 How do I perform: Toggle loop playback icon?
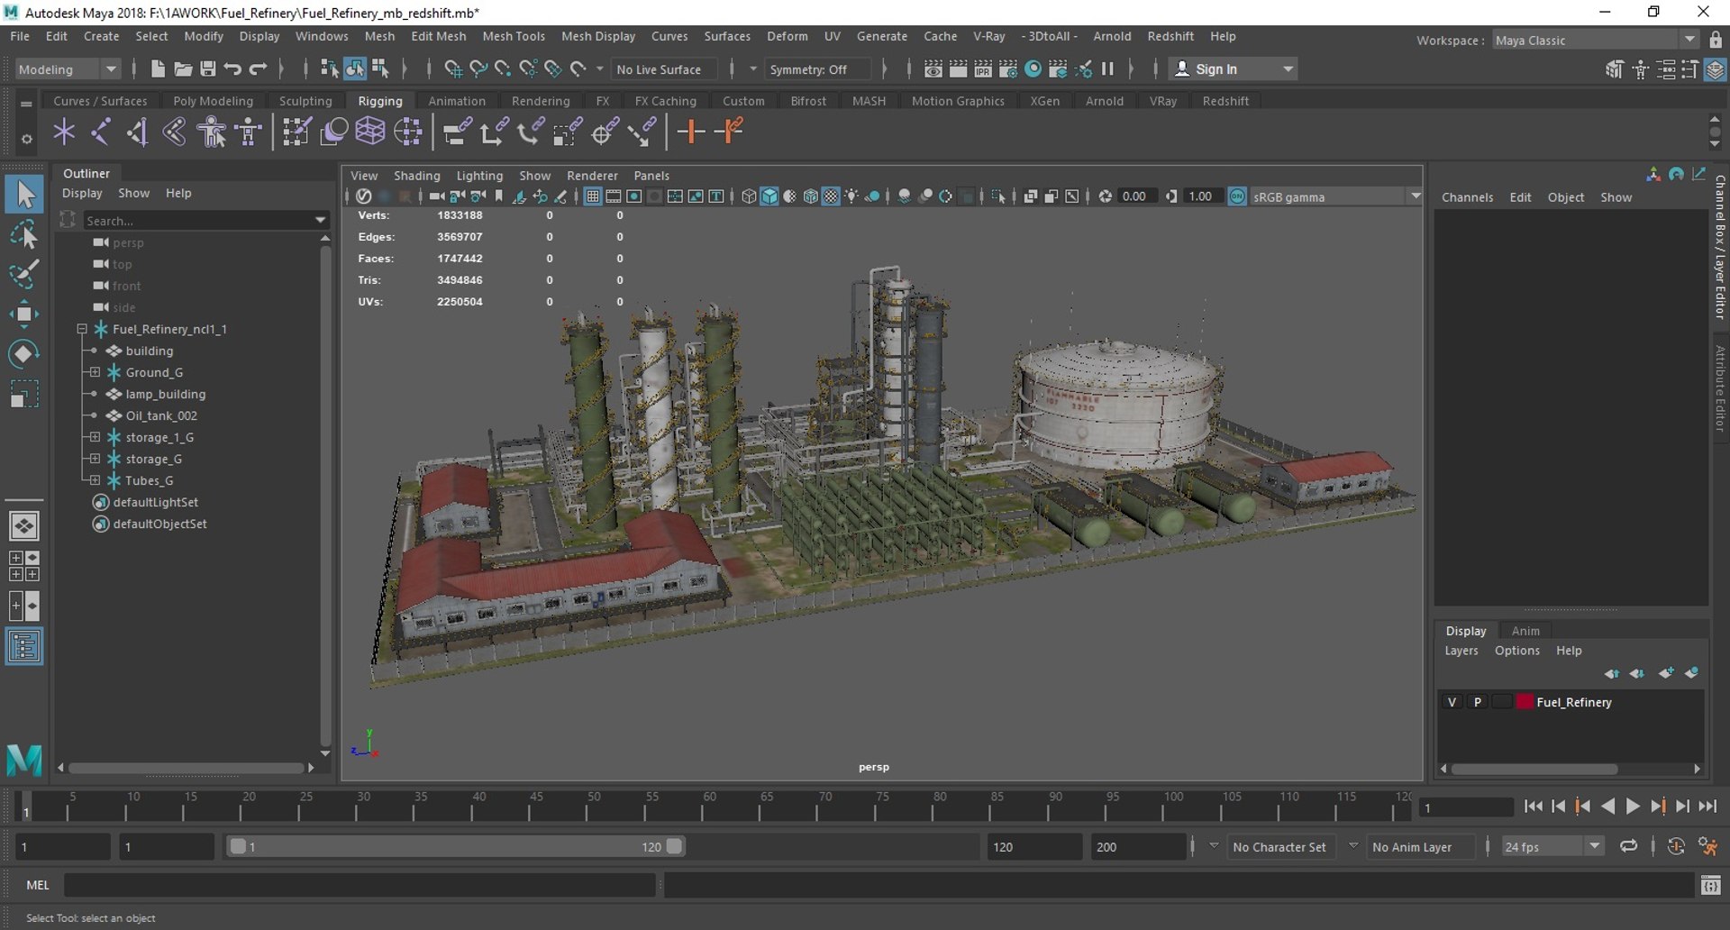click(x=1628, y=847)
